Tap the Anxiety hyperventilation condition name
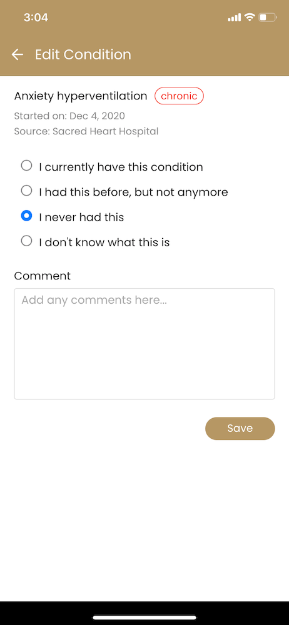 (81, 96)
